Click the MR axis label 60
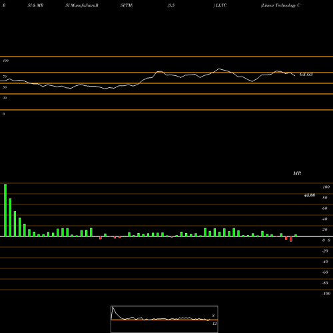Image resolution: width=333 pixels, height=333 pixels. point(325,208)
